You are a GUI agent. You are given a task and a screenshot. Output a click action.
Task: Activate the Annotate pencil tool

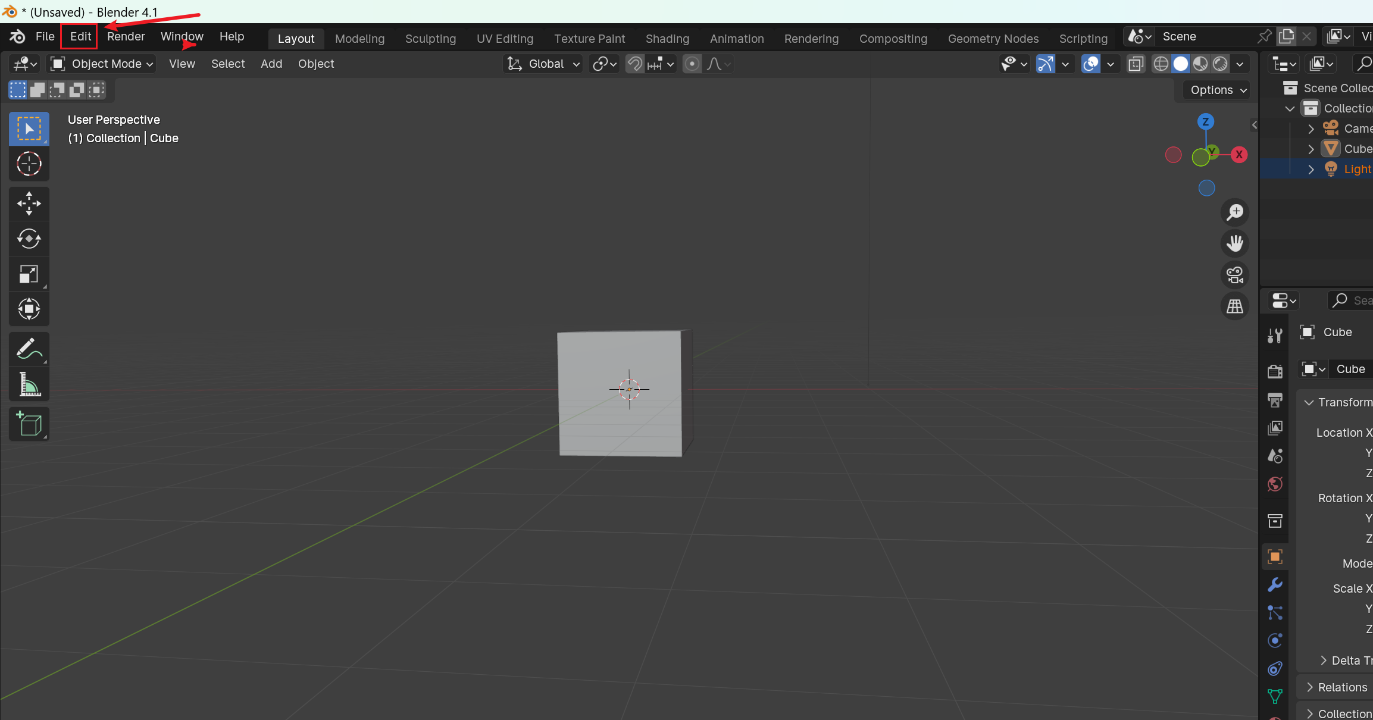click(x=29, y=349)
